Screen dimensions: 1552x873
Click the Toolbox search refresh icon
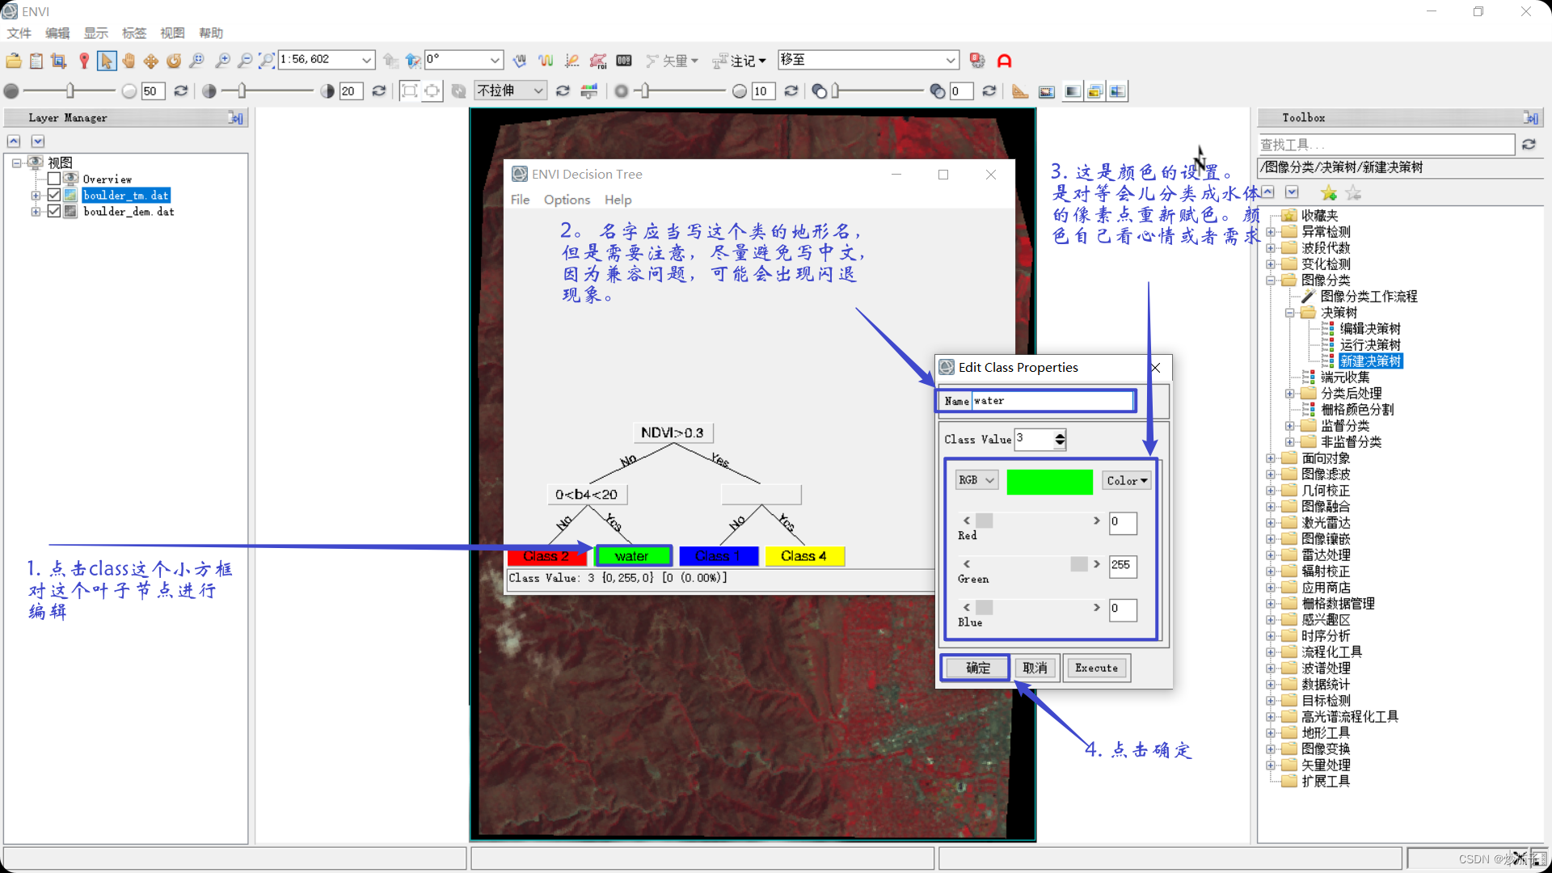[x=1529, y=145]
